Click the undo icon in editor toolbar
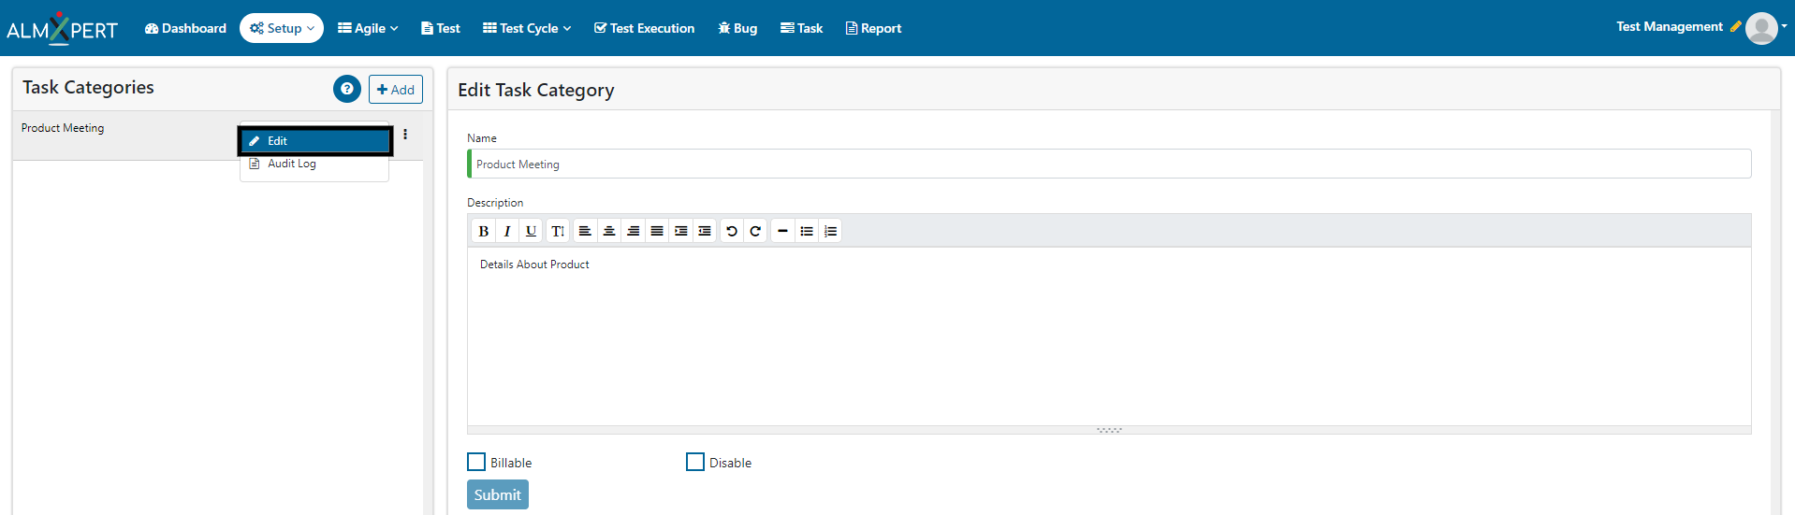This screenshot has height=515, width=1795. click(732, 231)
